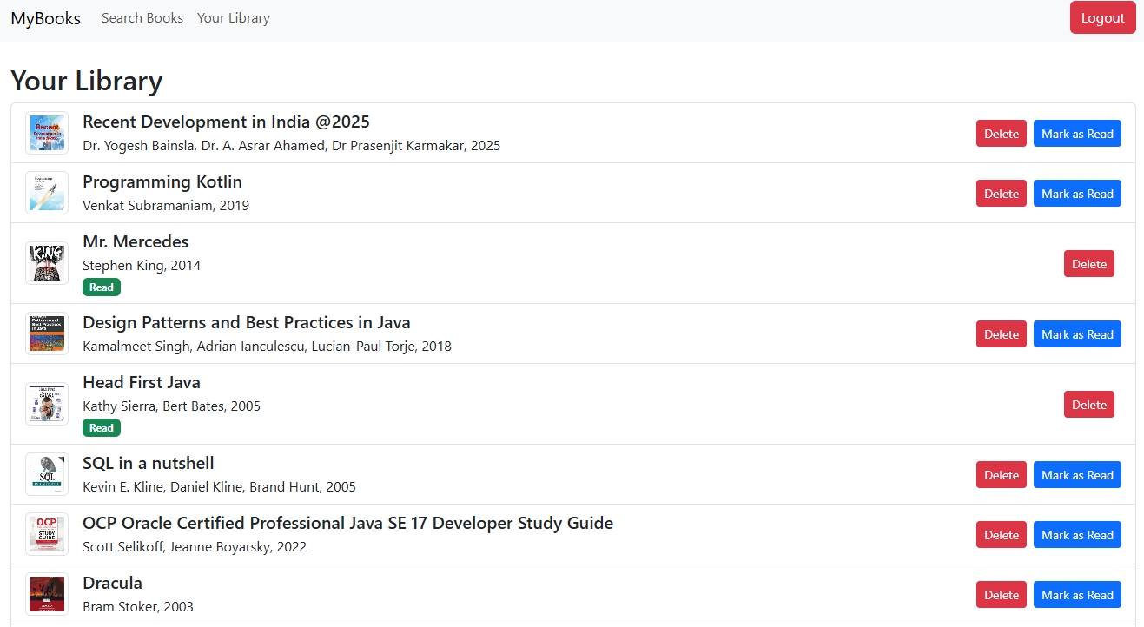Delete Head First Java from library

[1088, 405]
